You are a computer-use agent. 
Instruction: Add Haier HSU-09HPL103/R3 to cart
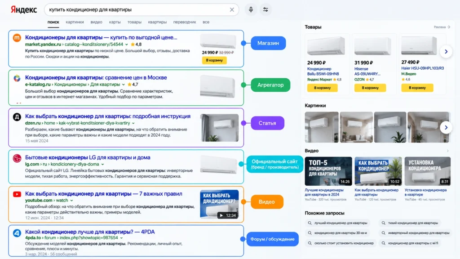[417, 88]
